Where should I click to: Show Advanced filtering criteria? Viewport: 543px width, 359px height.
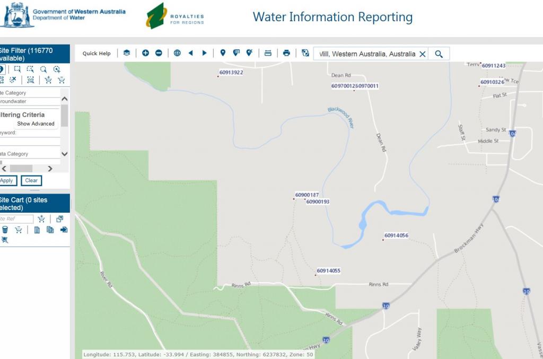pyautogui.click(x=36, y=124)
